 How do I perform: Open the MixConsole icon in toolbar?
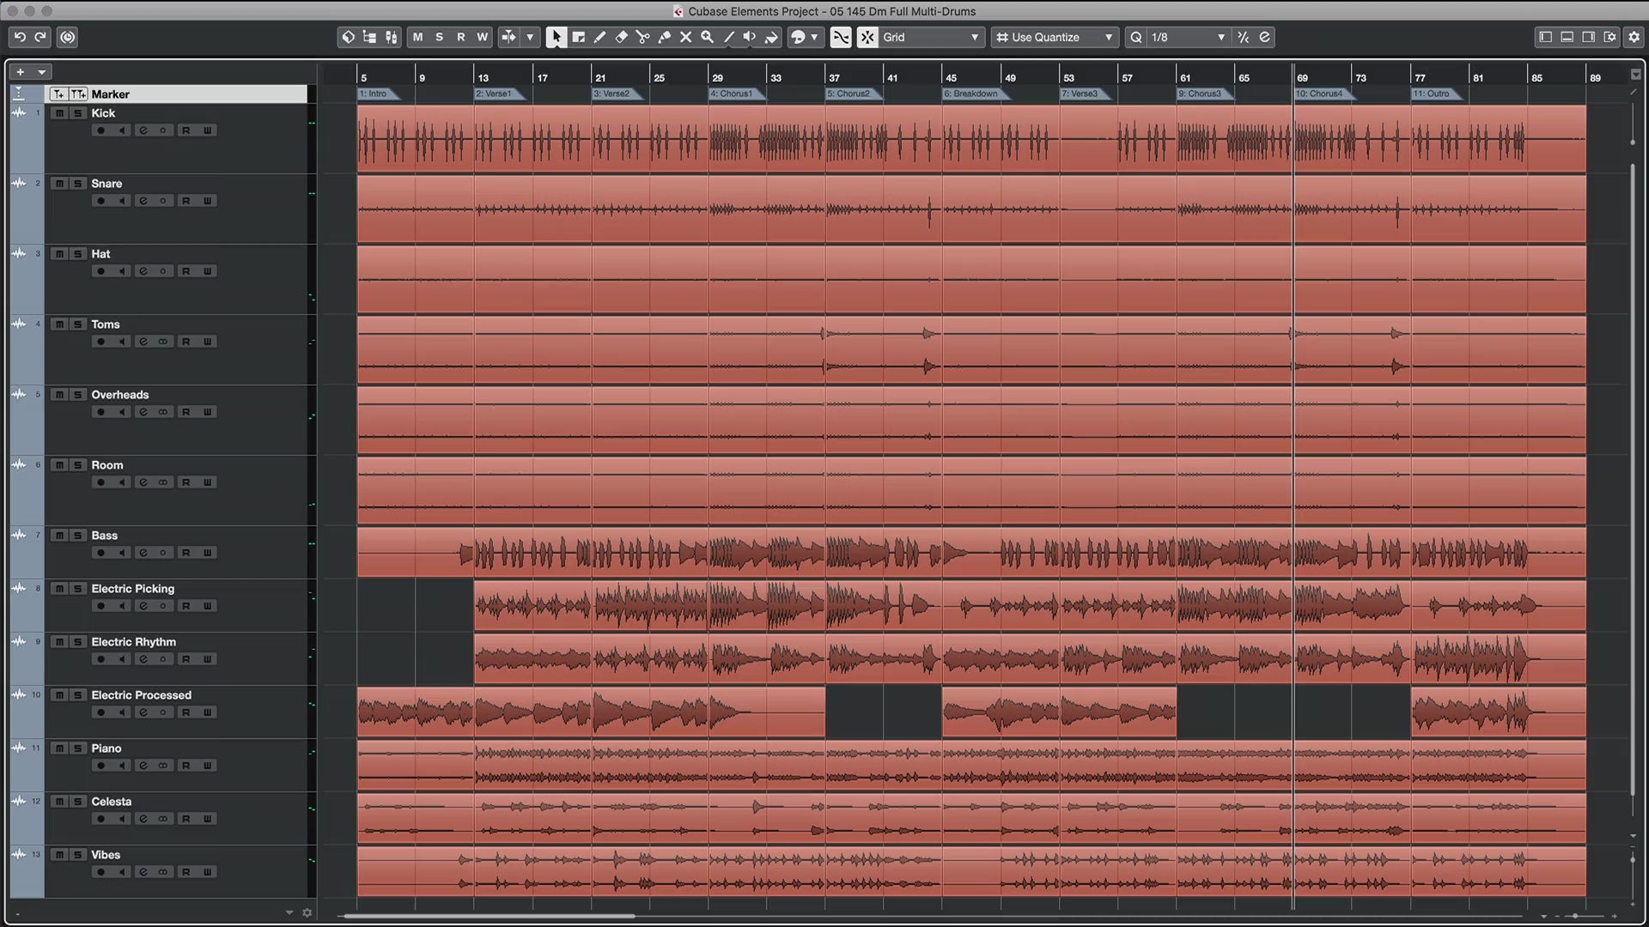coord(391,37)
